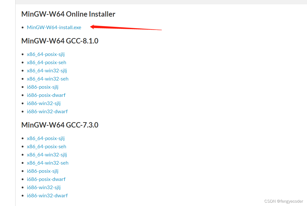Viewport: 307px width, 206px height.
Task: Open GCC-8.1.0 i686-posix-sjlj link
Action: [43, 87]
